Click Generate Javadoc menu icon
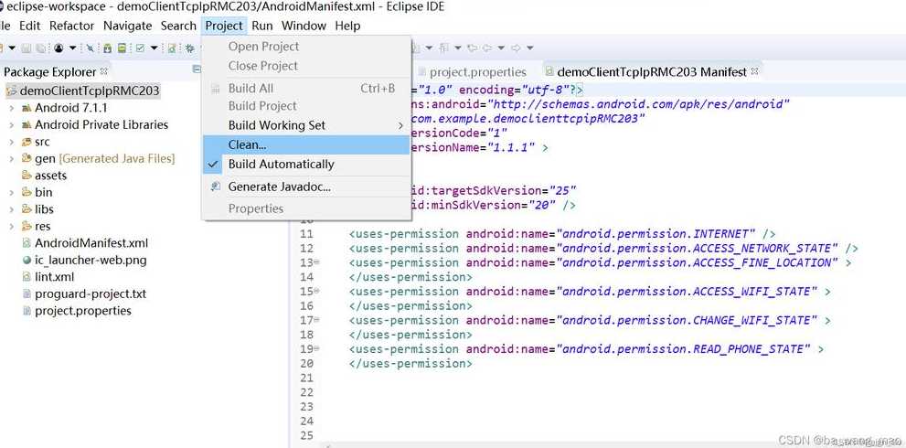Screen dimensions: 906x448 click(x=216, y=187)
